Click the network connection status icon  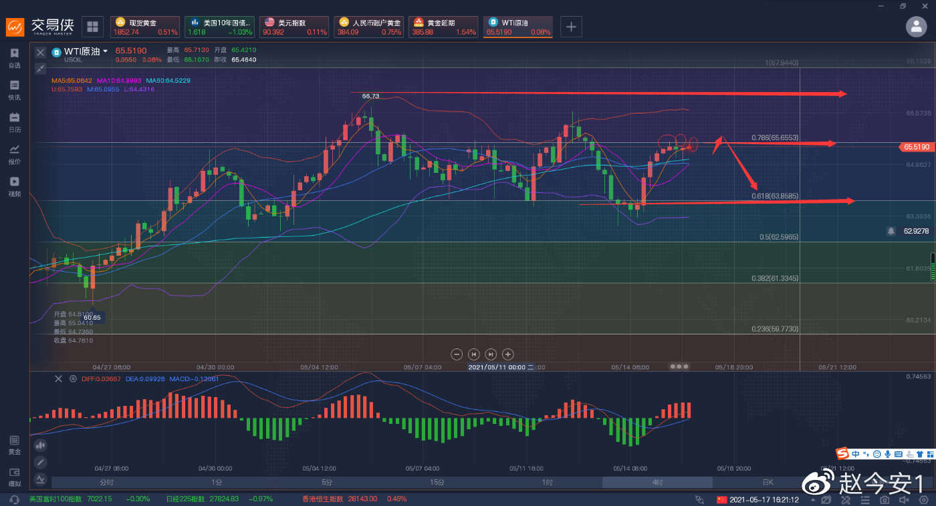(x=699, y=500)
